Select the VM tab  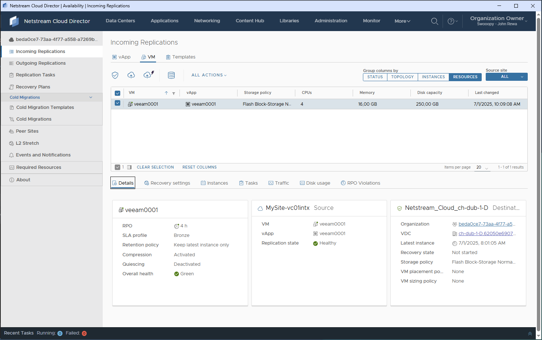coord(148,57)
